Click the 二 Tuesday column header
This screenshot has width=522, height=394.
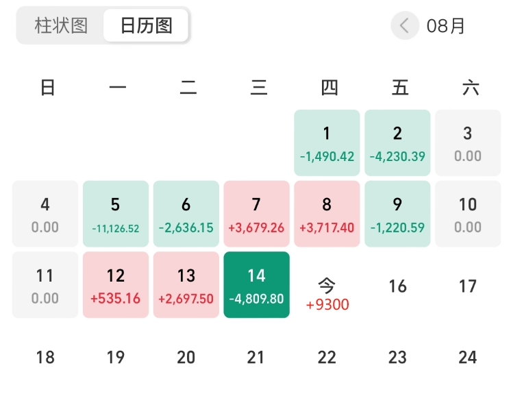click(x=188, y=88)
